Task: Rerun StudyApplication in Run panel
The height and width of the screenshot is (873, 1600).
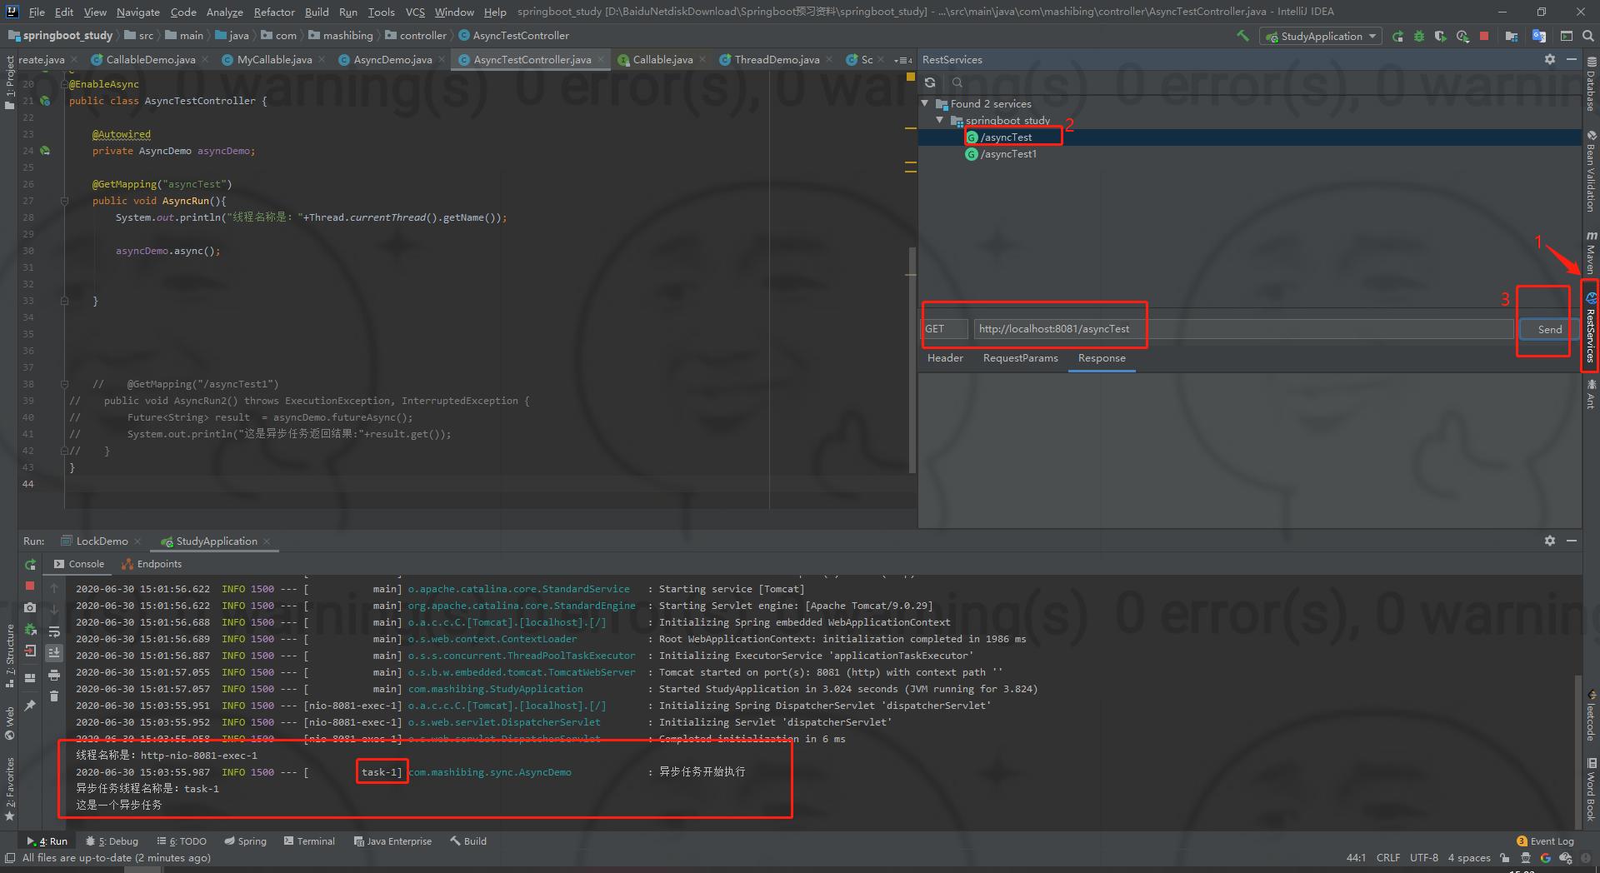Action: click(x=30, y=565)
